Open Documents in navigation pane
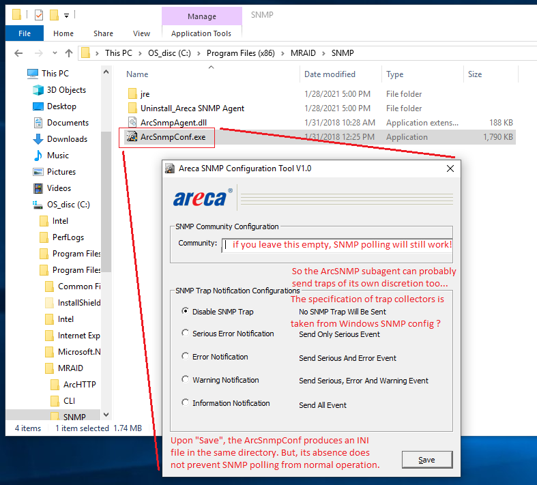 click(x=61, y=123)
